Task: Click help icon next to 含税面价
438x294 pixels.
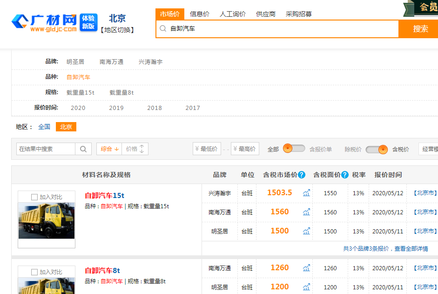Action: 345,175
